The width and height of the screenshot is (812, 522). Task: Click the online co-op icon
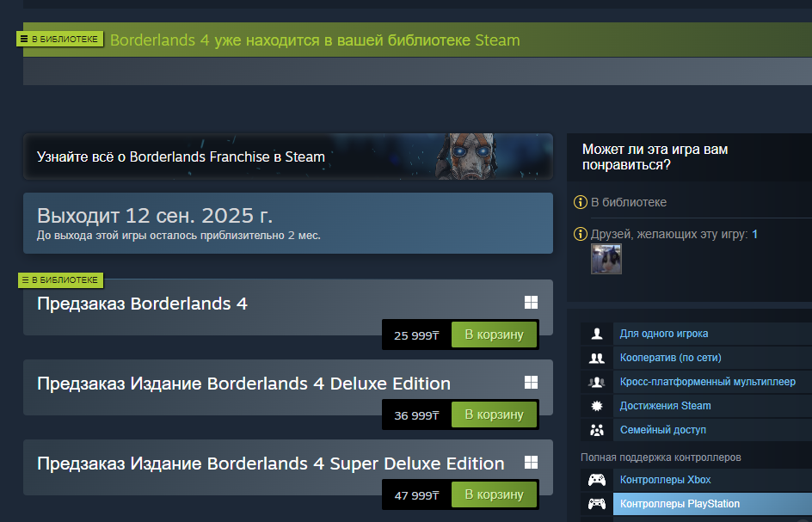(597, 358)
